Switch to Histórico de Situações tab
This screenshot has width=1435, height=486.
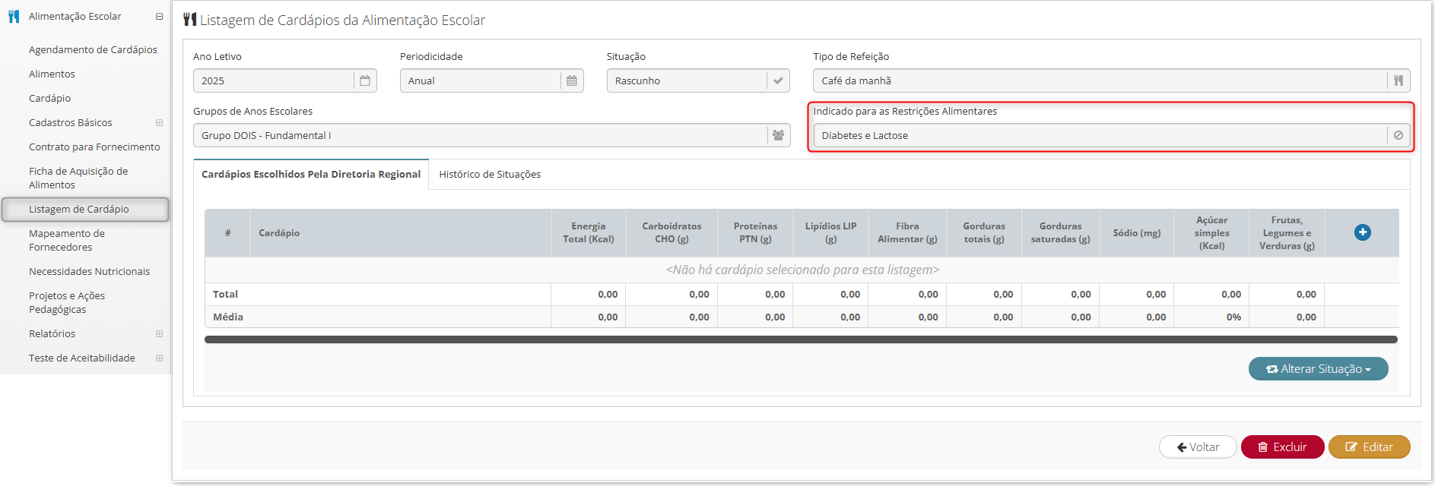[x=490, y=174]
